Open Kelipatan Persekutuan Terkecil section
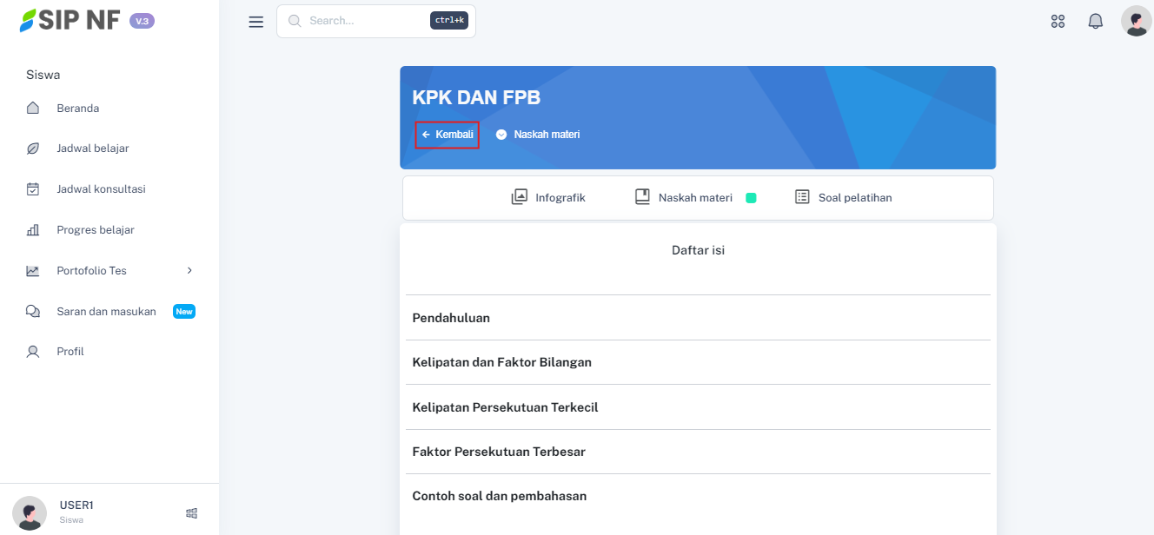Image resolution: width=1154 pixels, height=535 pixels. (505, 407)
